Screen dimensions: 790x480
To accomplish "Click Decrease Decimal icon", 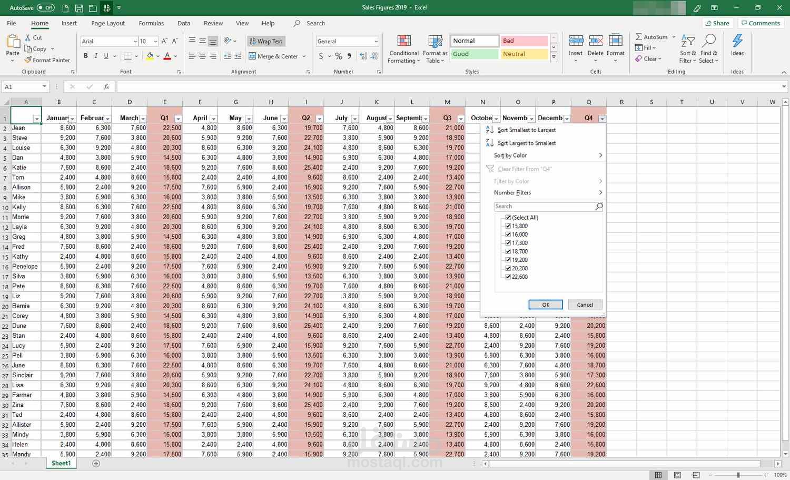I will [x=374, y=56].
